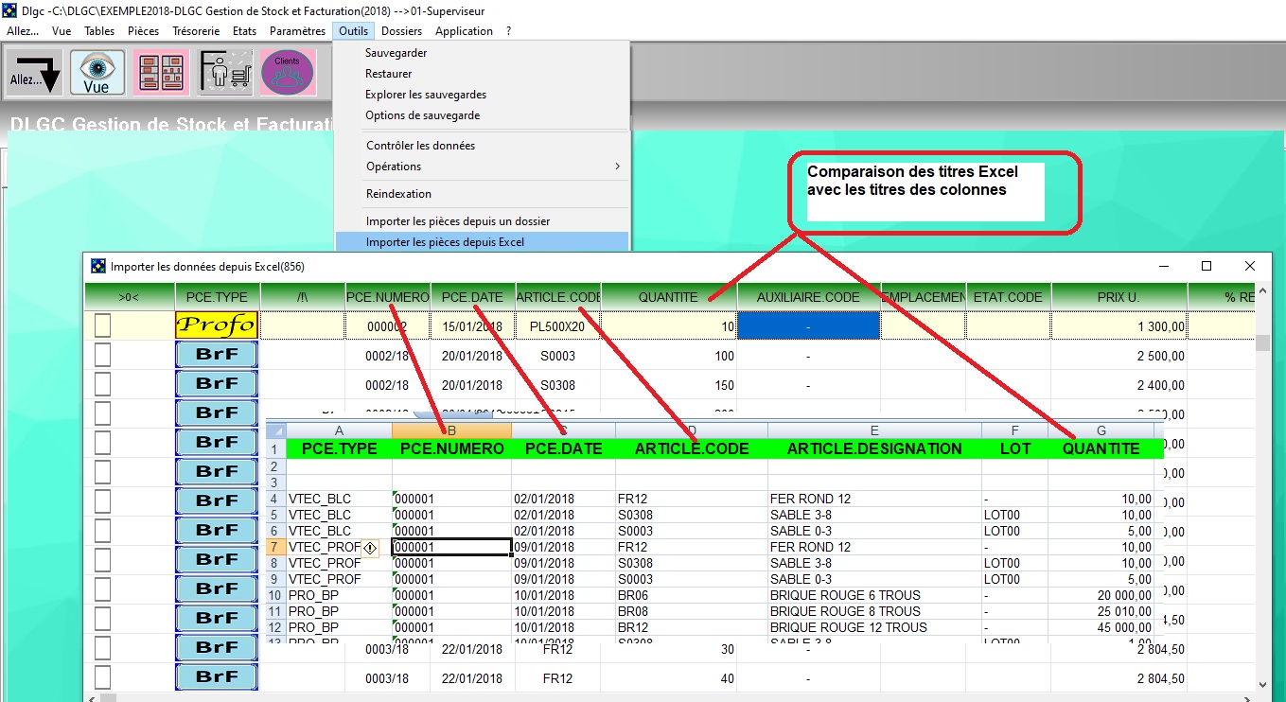
Task: Click the PRIX U. column header
Action: click(1119, 297)
